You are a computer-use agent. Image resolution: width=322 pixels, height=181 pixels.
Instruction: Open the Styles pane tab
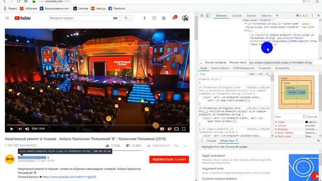click(x=203, y=68)
